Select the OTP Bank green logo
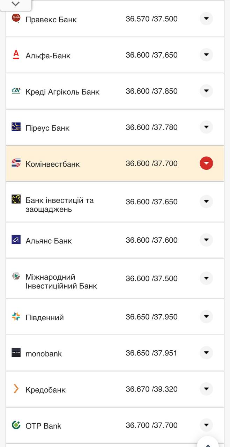Viewport: 230px width, 447px height. click(x=15, y=425)
